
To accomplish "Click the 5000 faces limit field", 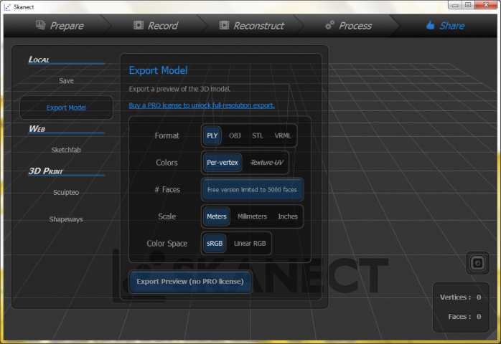I will tap(252, 189).
